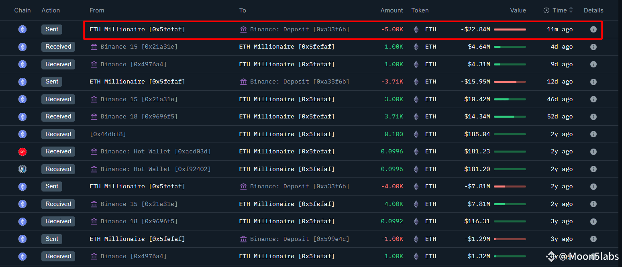Viewport: 622px width, 267px height.
Task: Click the To column header
Action: tap(243, 10)
